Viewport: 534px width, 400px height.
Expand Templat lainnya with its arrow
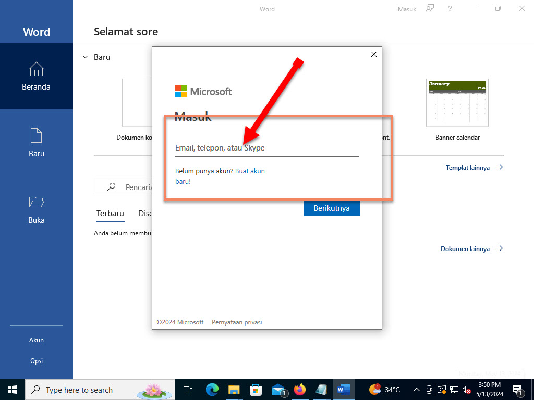(499, 167)
